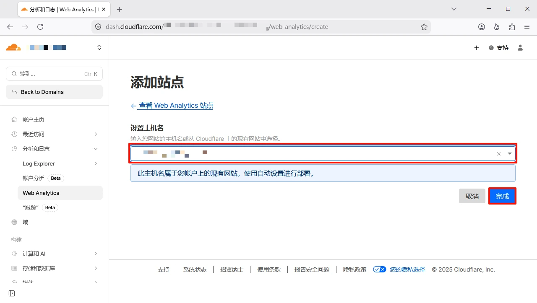Reload the page with refresh button
537x303 pixels.
(x=40, y=27)
